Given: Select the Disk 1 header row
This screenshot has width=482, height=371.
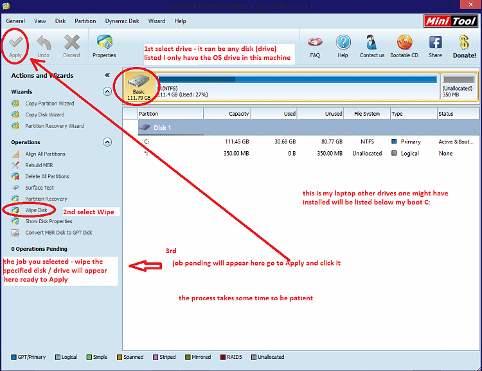Looking at the screenshot, I should [x=308, y=127].
